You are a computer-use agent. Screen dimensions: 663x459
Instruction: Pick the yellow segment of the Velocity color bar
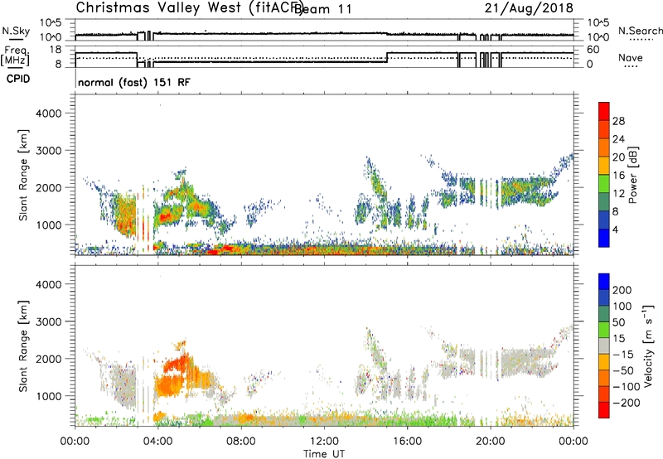click(x=604, y=362)
